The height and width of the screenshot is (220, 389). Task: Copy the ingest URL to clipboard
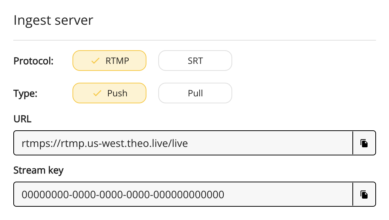[364, 143]
